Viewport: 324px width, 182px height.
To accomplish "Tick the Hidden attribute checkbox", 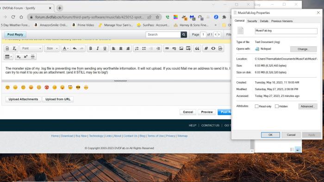I will [277, 106].
